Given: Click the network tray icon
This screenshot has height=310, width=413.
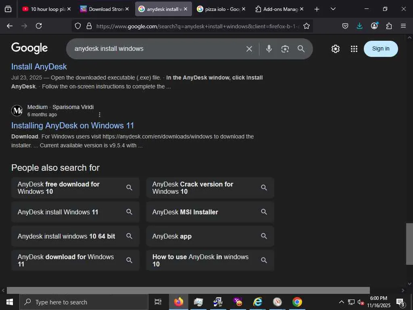Looking at the screenshot, I should point(351,302).
